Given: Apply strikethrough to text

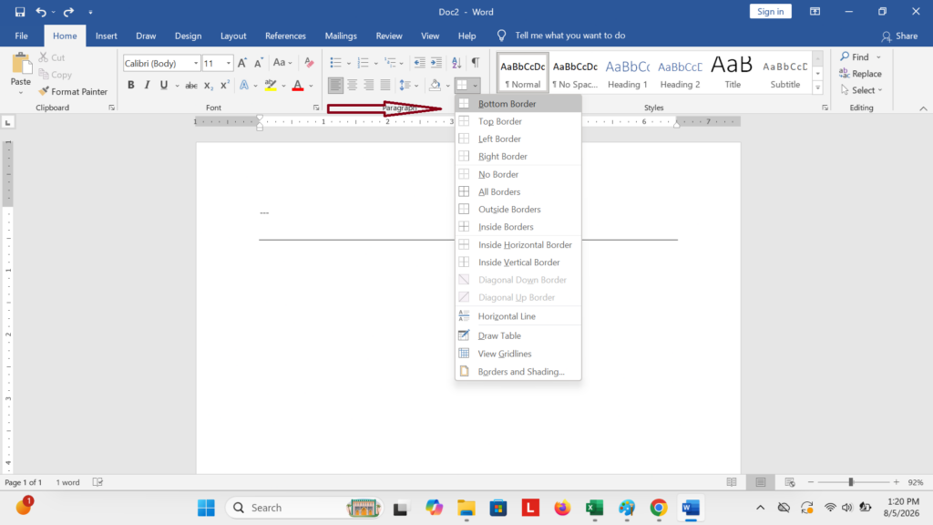Looking at the screenshot, I should 191,86.
